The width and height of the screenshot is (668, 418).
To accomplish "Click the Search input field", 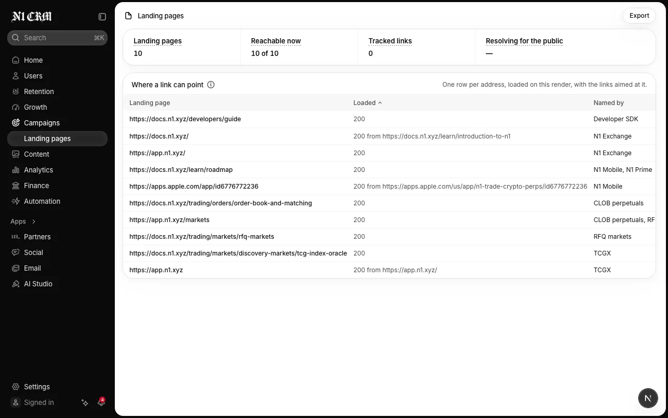I will [57, 38].
